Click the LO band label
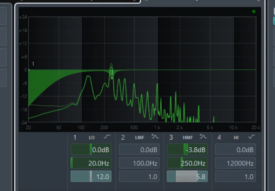 tap(92, 137)
